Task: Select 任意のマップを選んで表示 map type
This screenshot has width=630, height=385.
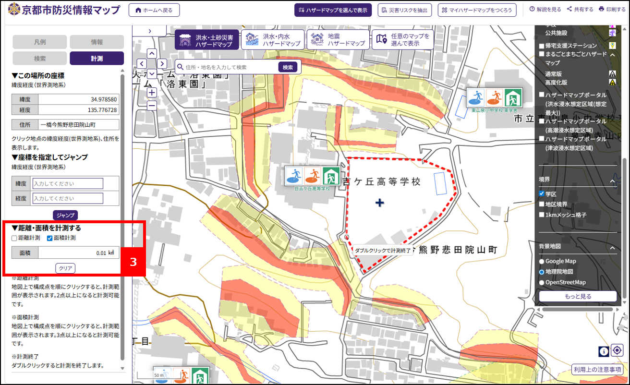Action: 402,40
